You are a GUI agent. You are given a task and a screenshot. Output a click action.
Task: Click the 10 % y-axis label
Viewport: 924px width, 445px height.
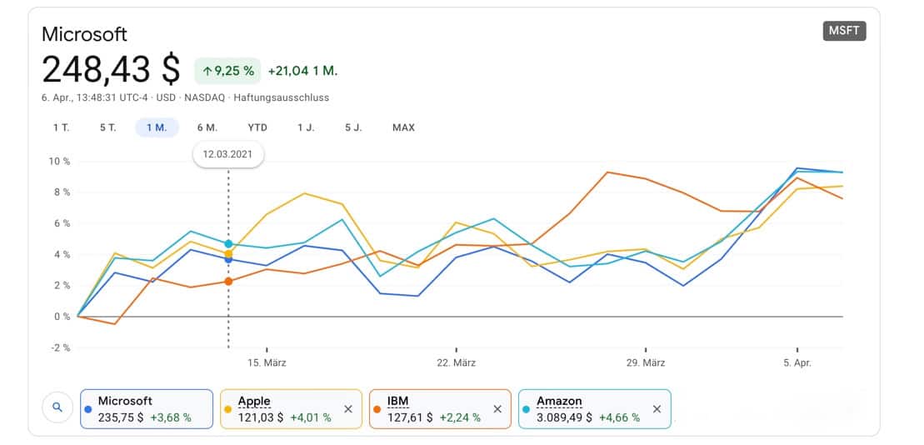pyautogui.click(x=58, y=161)
